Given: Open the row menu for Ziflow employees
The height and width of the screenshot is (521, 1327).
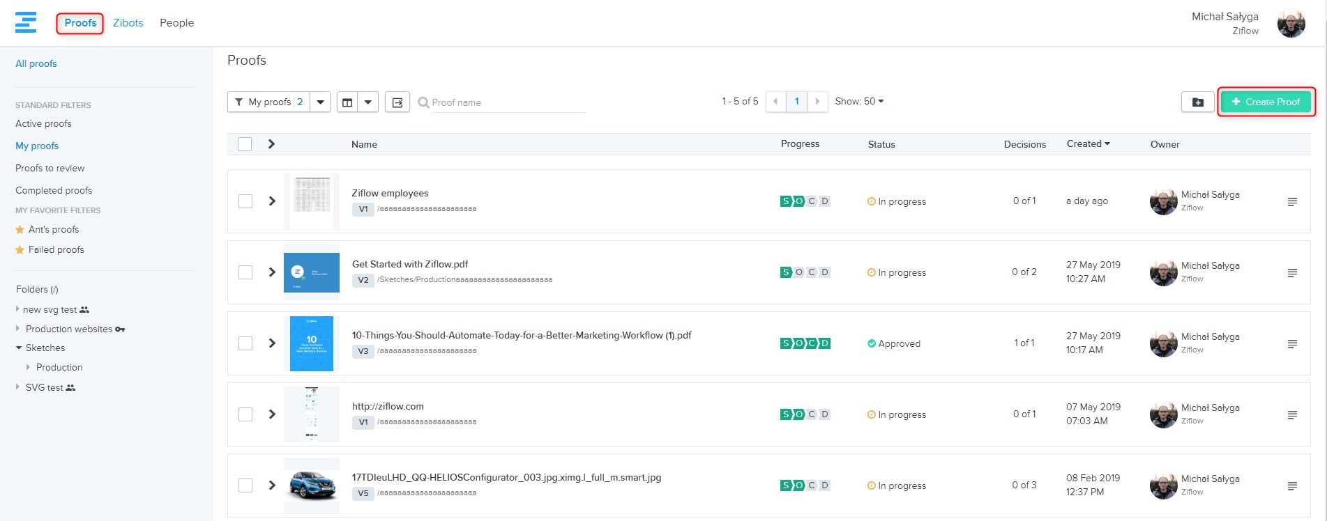Looking at the screenshot, I should pos(1292,202).
